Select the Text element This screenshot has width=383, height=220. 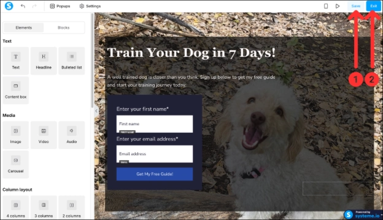15,61
